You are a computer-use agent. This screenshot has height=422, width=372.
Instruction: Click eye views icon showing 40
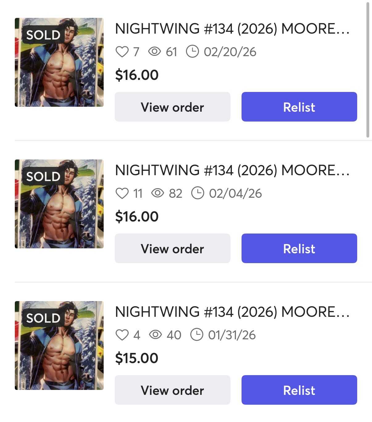tap(155, 334)
